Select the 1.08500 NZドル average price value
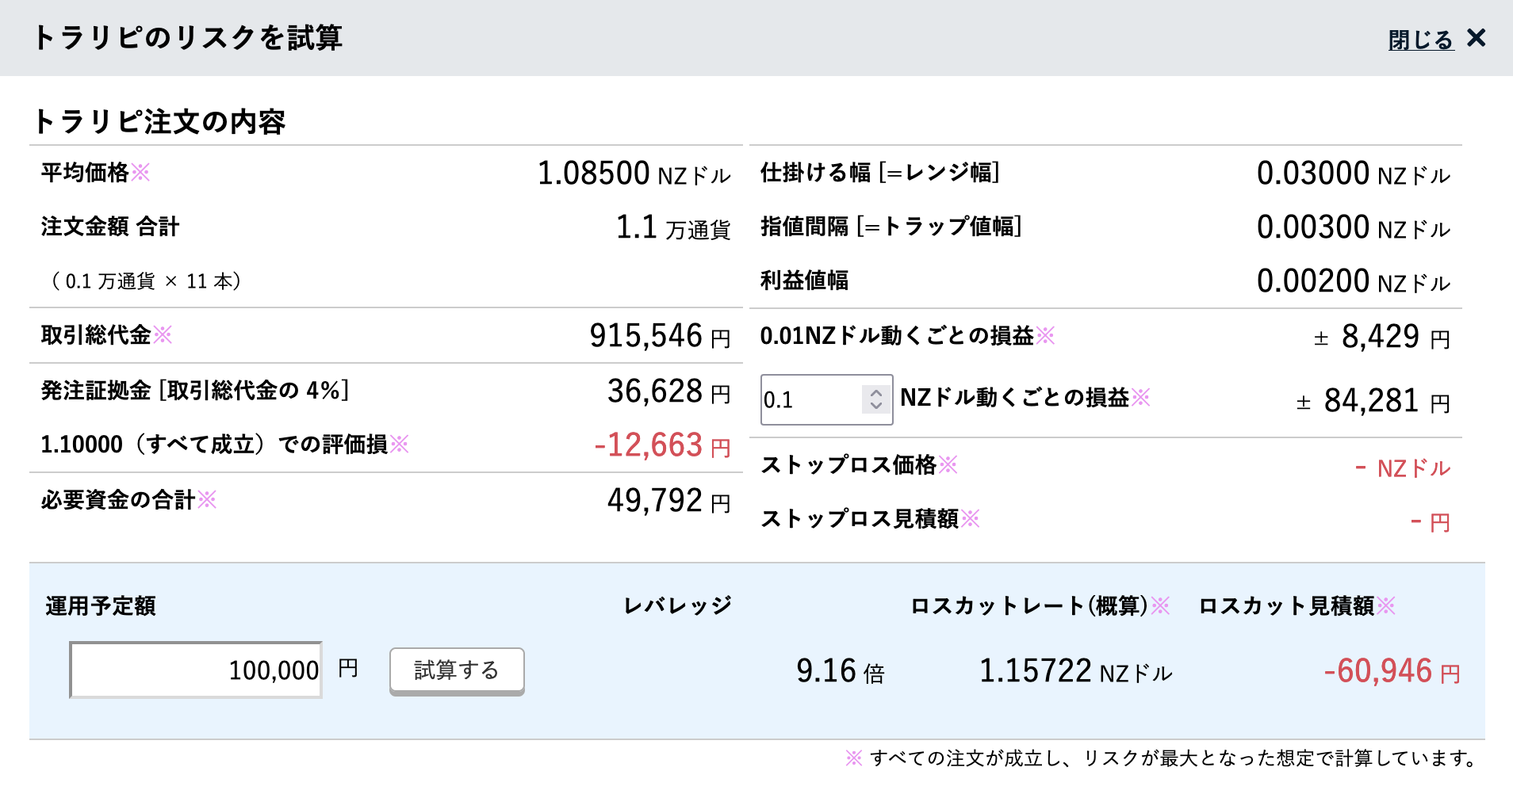 (634, 174)
